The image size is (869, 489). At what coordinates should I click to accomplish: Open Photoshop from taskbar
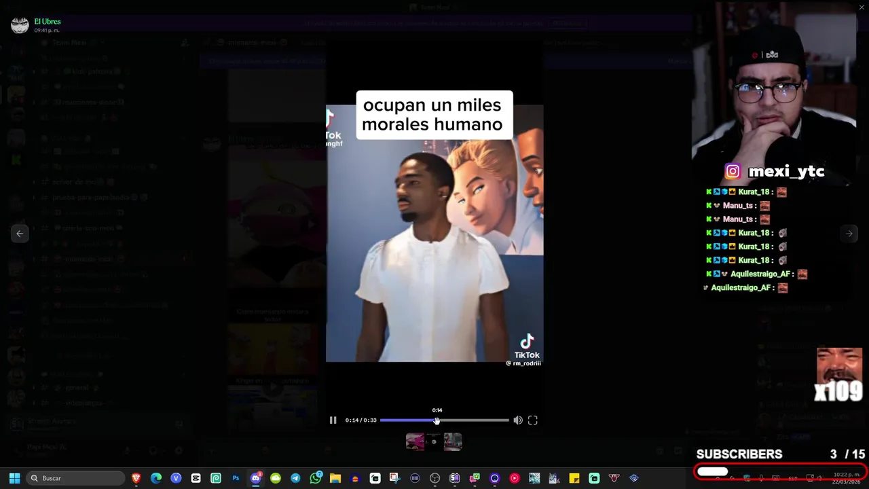click(x=236, y=478)
